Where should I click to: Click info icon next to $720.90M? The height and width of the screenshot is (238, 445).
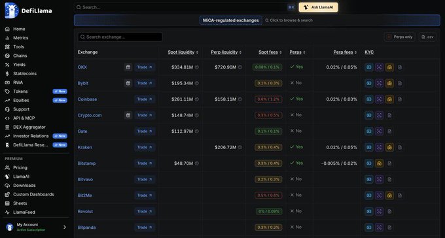point(240,67)
